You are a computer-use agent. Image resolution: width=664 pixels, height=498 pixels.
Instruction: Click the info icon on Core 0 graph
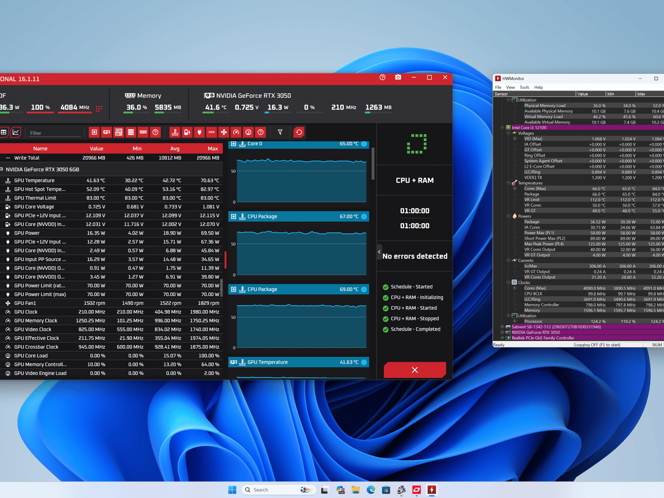tap(364, 144)
